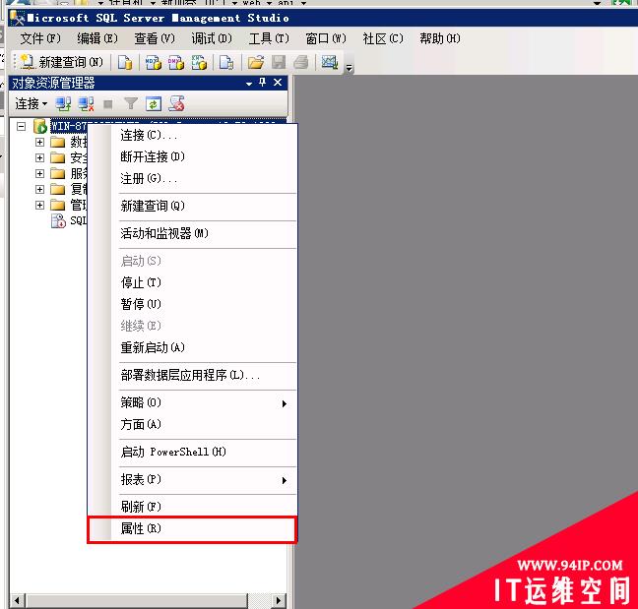Choose 注册(G)... in context menu

click(x=192, y=179)
